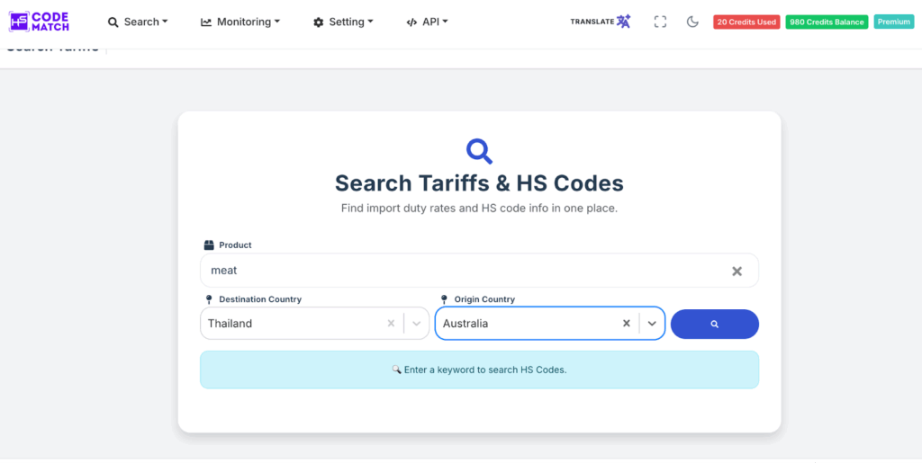Click into the Product text field
The width and height of the screenshot is (922, 463).
pyautogui.click(x=459, y=271)
